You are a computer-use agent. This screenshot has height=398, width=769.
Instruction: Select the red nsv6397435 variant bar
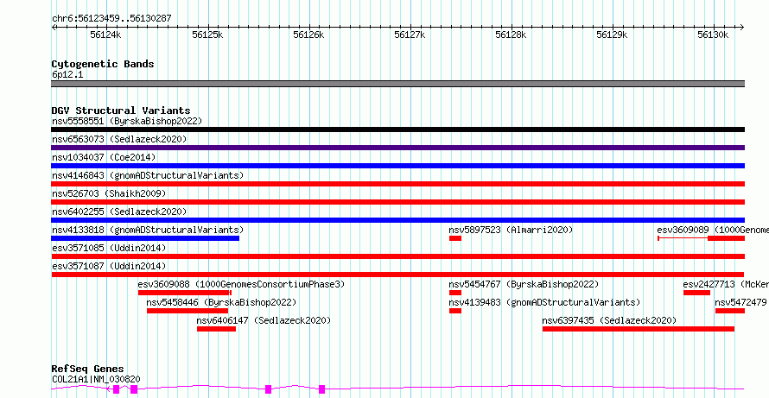click(639, 329)
